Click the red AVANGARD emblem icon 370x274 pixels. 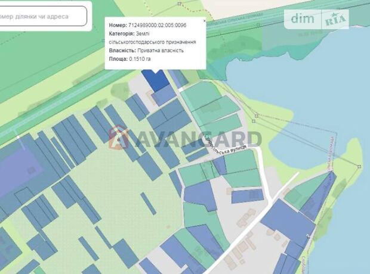(119, 137)
